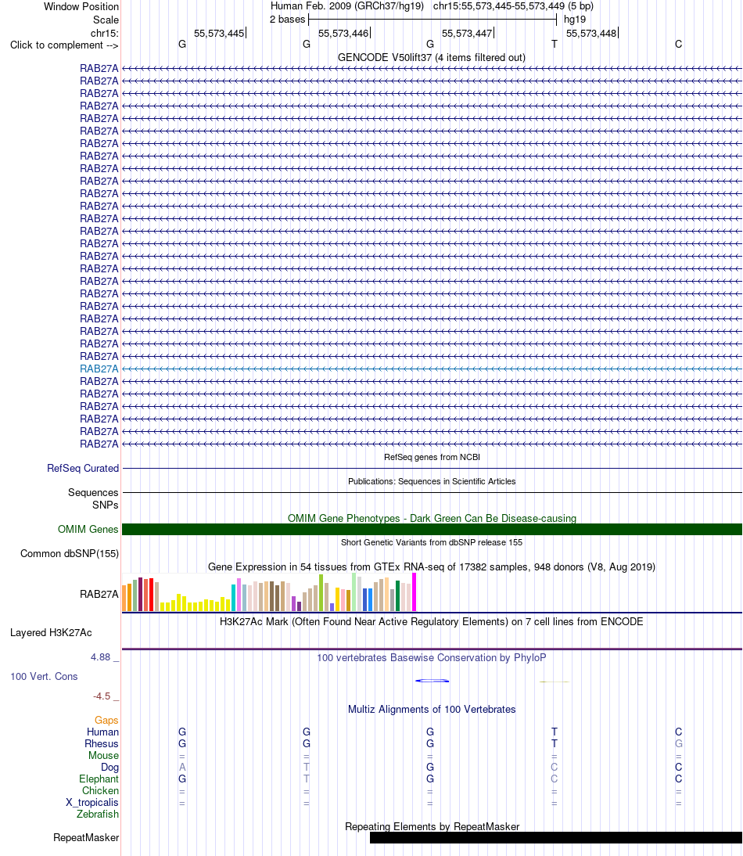Click the '2 bases' scale bar
Image resolution: width=743 pixels, height=856 pixels.
(x=432, y=20)
